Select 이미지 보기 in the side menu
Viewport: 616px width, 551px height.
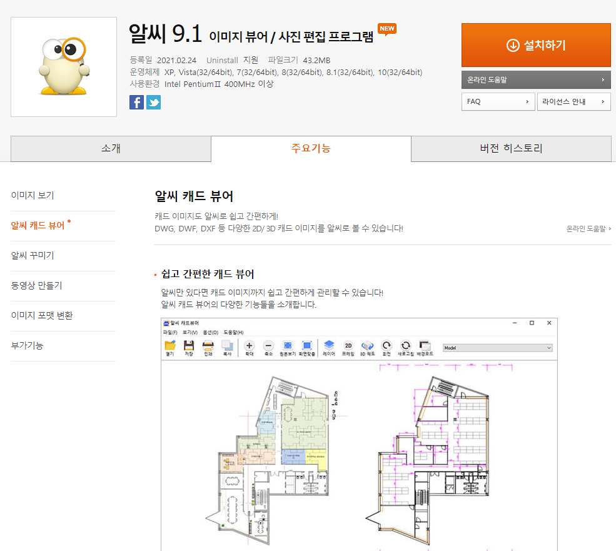point(33,195)
